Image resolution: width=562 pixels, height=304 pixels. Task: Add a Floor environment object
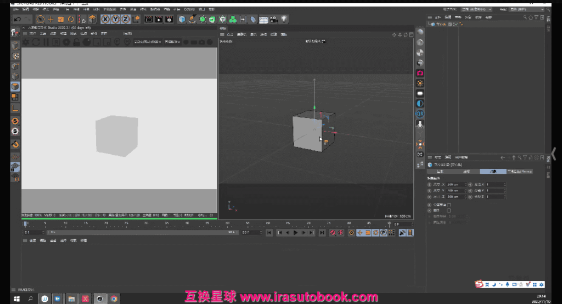coord(263,20)
